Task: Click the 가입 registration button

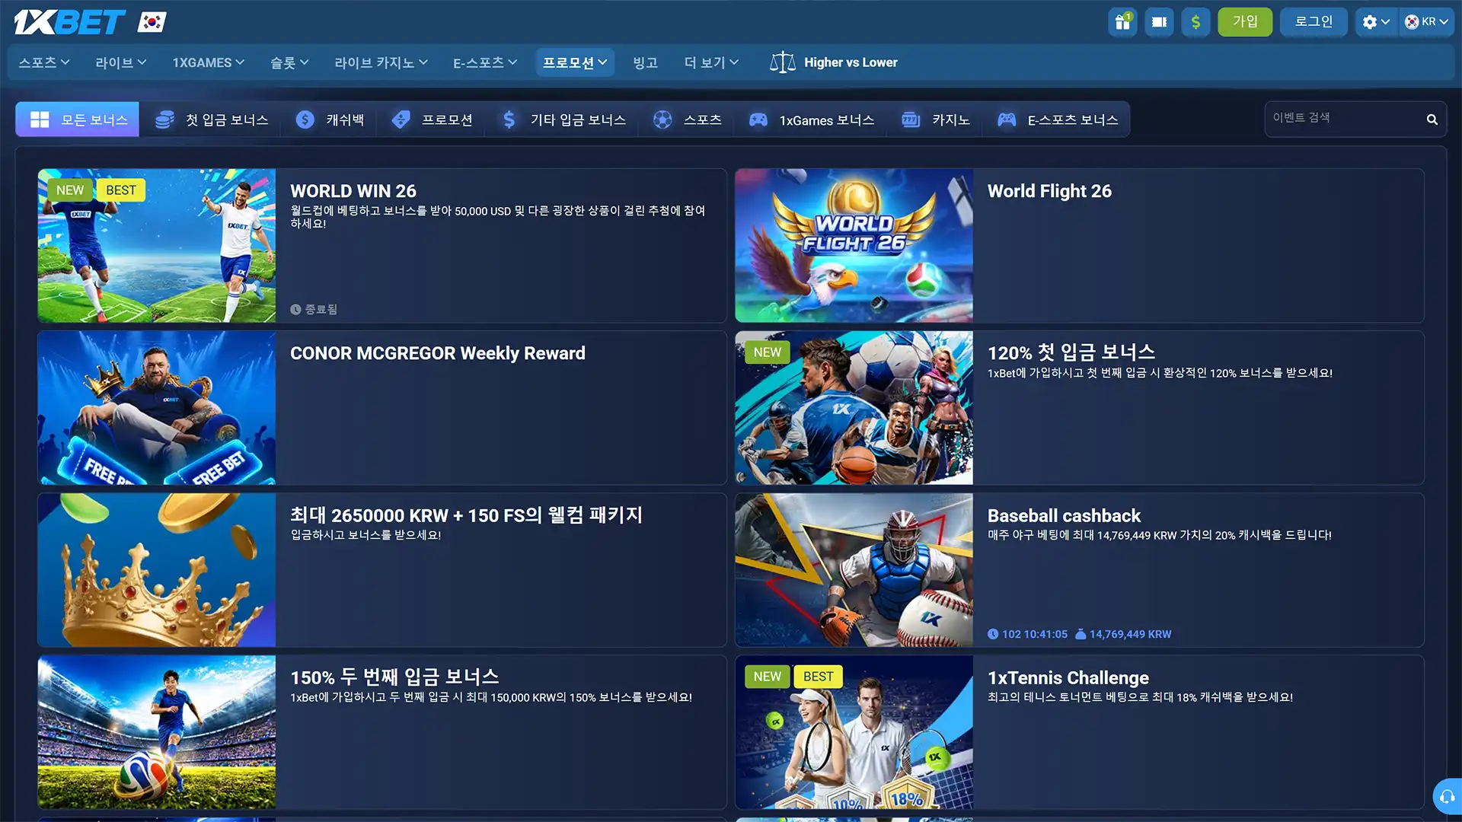Action: [x=1245, y=22]
